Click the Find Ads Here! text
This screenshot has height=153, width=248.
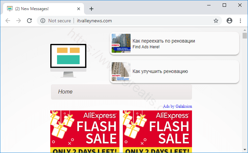click(146, 47)
